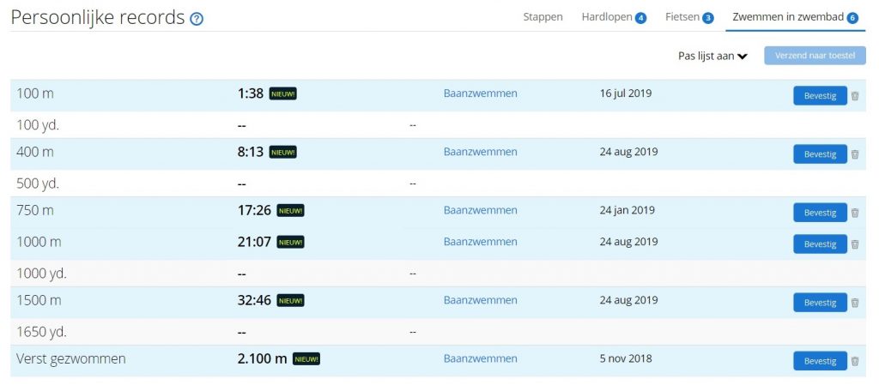Click the 17:26 record time

coord(254,210)
